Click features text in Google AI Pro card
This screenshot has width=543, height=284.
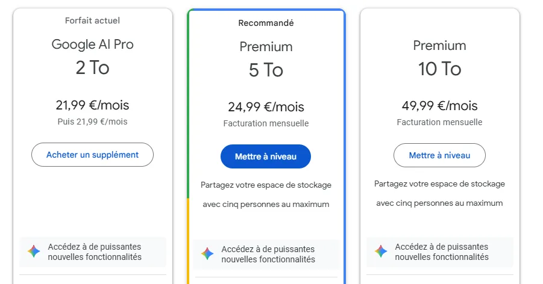(x=95, y=252)
